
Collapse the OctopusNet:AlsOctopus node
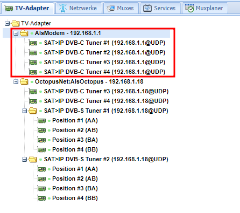[x=16, y=82]
